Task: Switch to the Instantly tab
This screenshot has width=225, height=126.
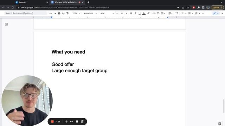Action: (x=31, y=2)
